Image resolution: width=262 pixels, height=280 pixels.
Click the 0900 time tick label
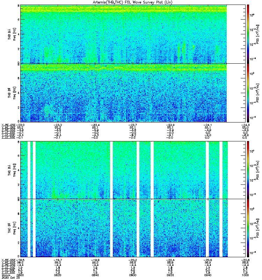pyautogui.click(x=133, y=275)
